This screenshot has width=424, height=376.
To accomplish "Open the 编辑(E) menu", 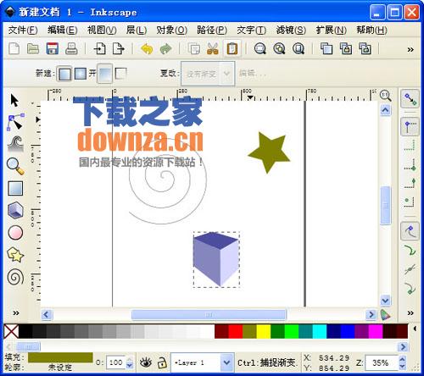I will click(x=63, y=30).
